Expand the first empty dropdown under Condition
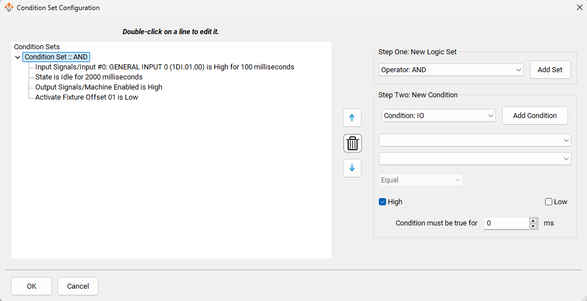This screenshot has width=587, height=301. [x=475, y=140]
